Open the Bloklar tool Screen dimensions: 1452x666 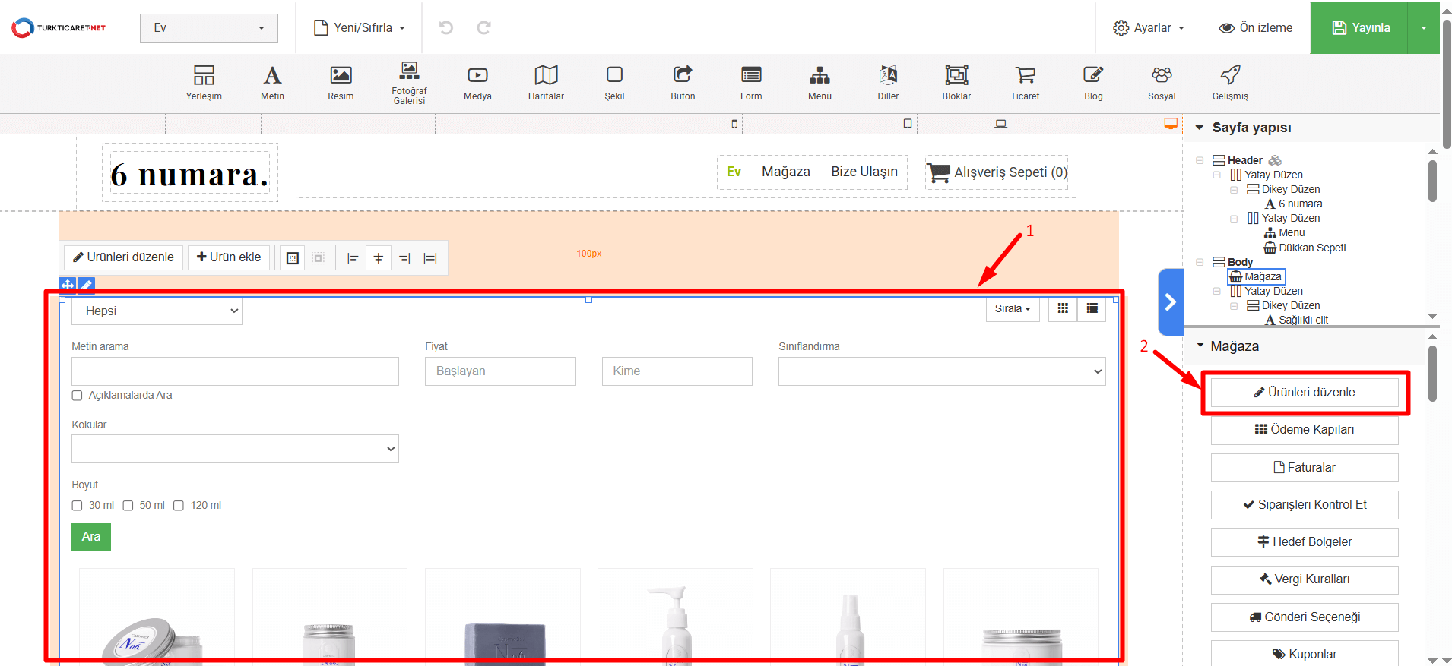(956, 82)
